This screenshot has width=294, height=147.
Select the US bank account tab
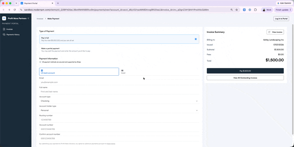pyautogui.click(x=79, y=72)
